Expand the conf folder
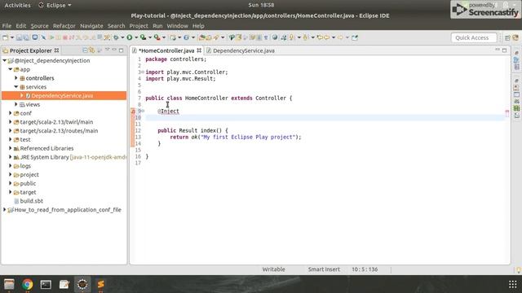Viewport: 522px width, 293px height. [11, 113]
